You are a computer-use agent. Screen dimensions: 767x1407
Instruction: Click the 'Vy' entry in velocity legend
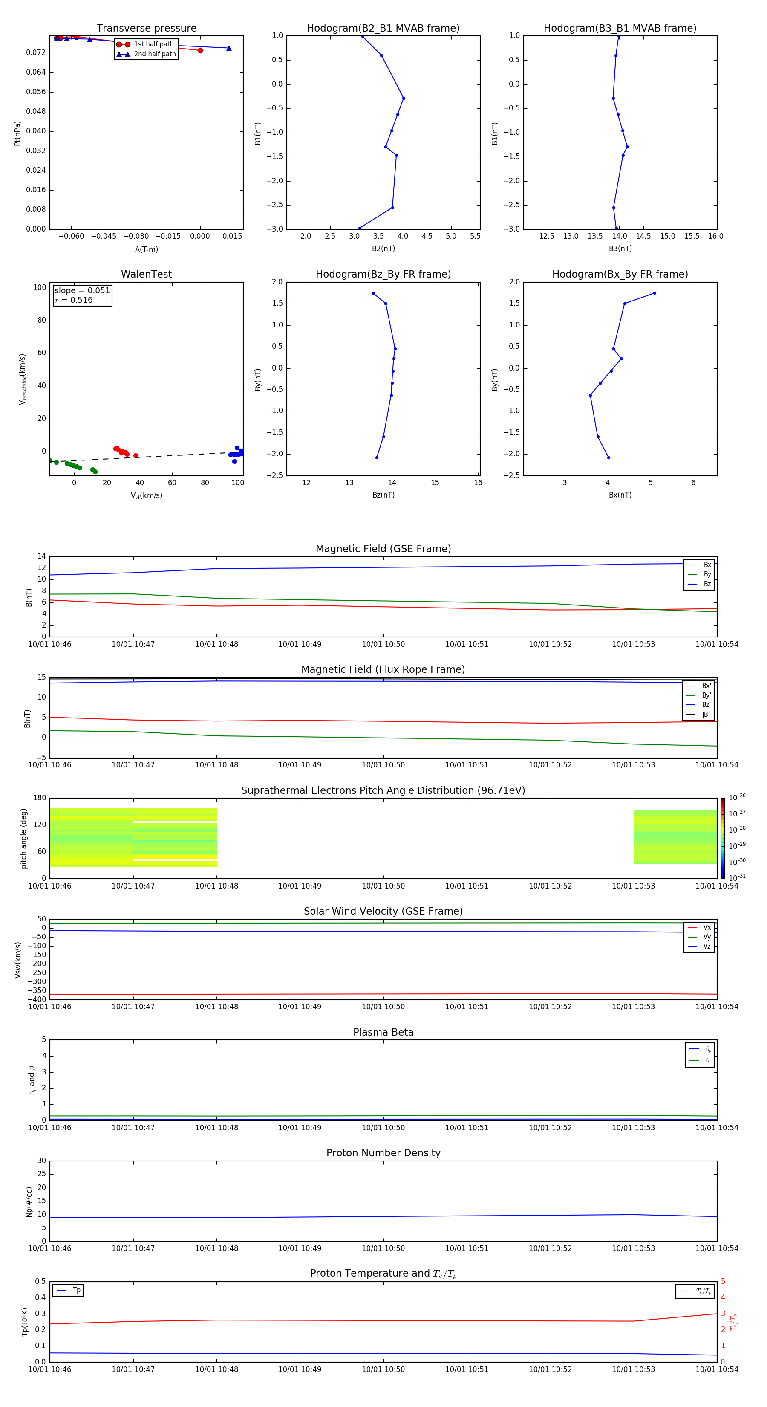click(699, 937)
